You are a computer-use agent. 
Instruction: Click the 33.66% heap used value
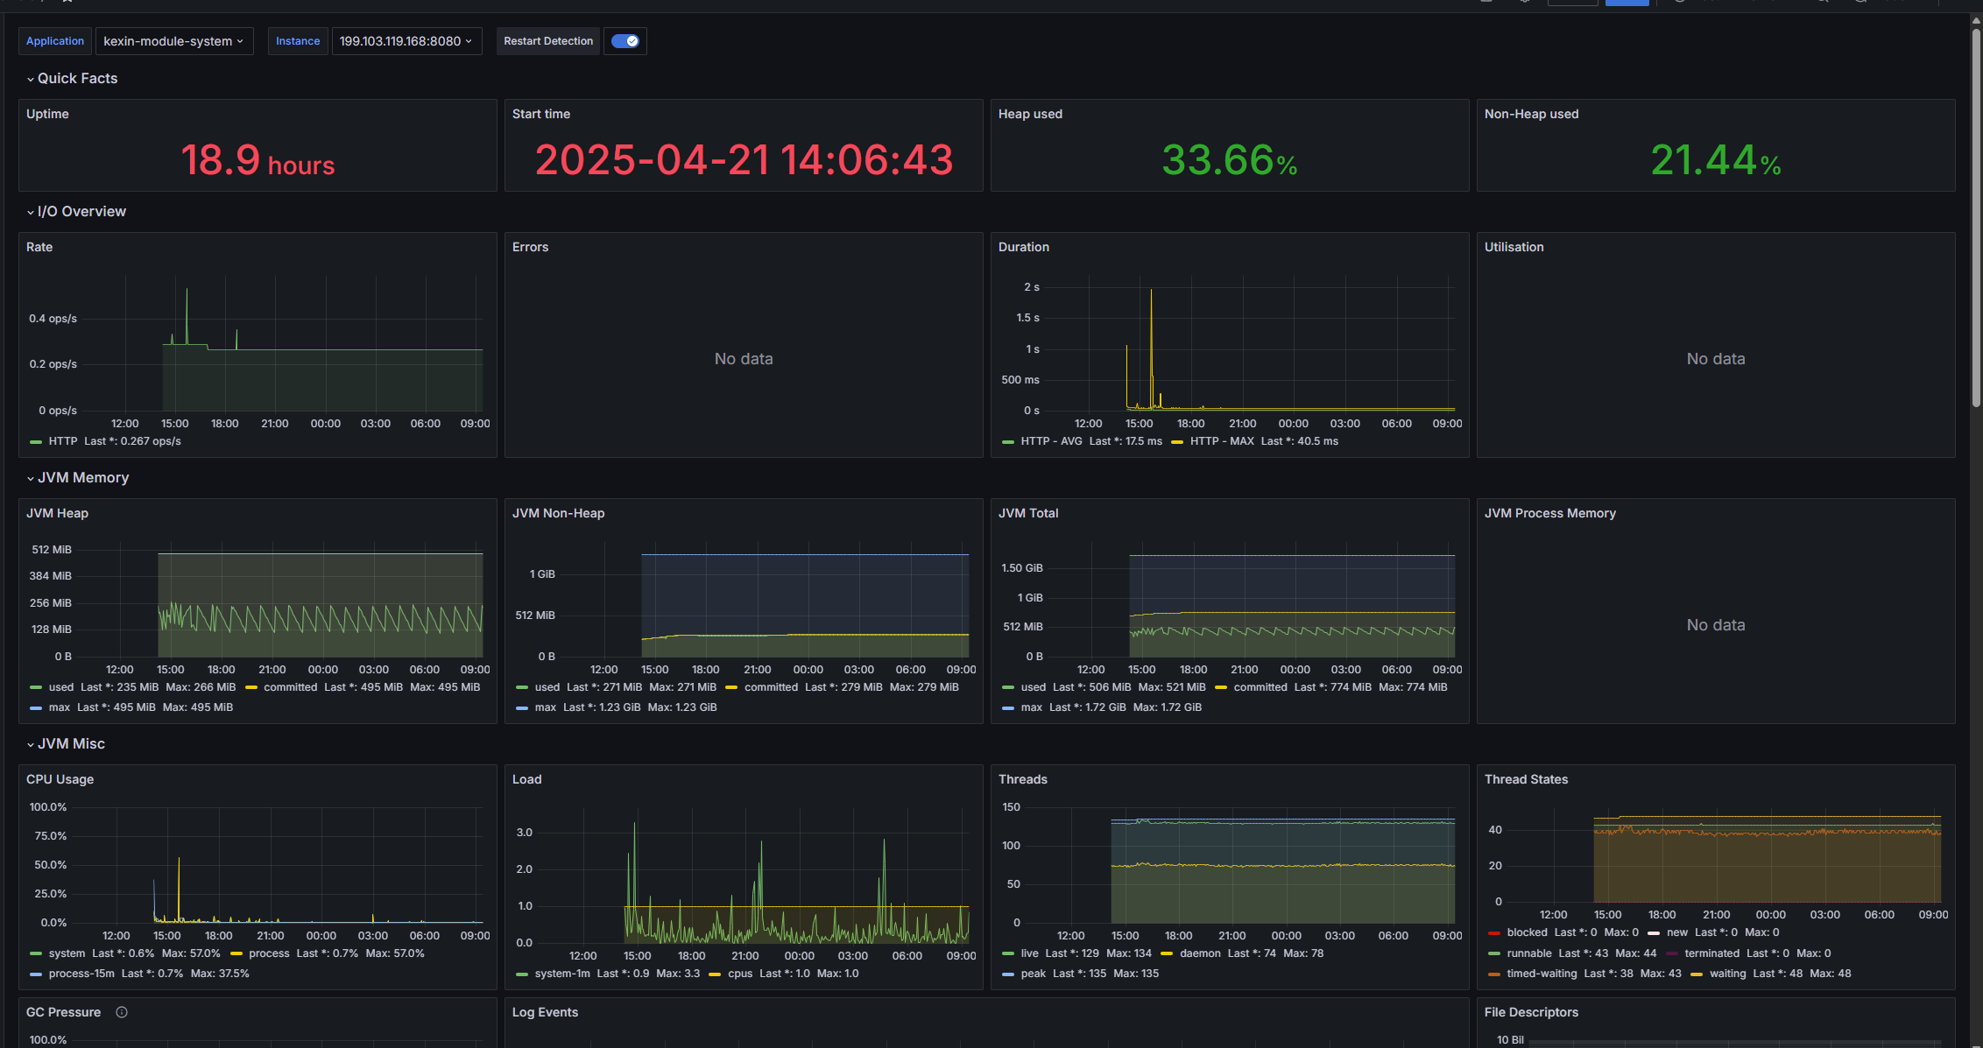tap(1230, 160)
